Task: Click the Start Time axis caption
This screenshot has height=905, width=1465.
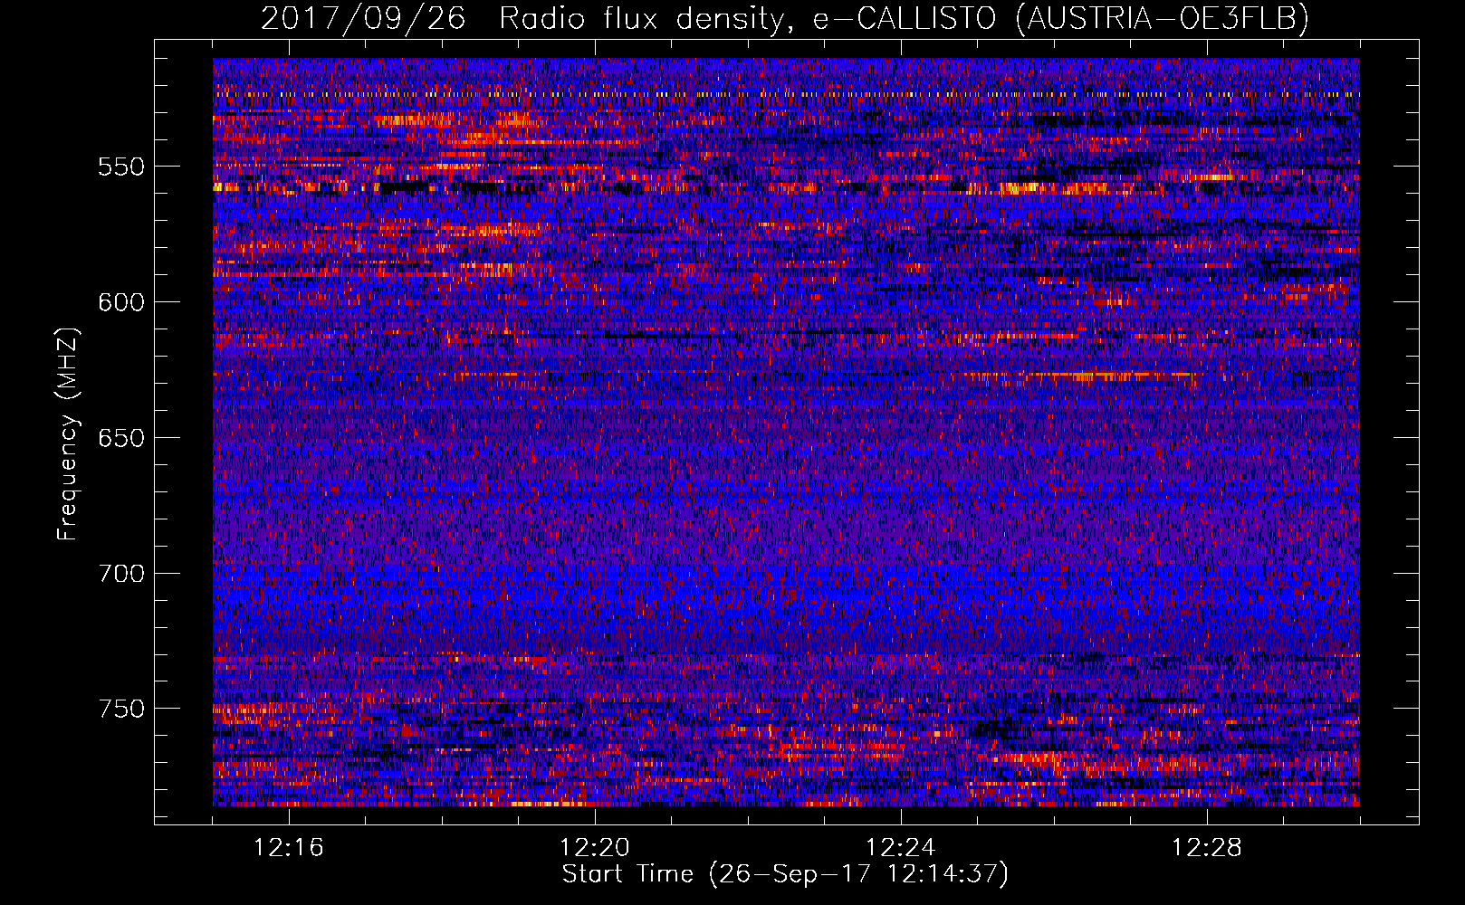Action: (785, 874)
